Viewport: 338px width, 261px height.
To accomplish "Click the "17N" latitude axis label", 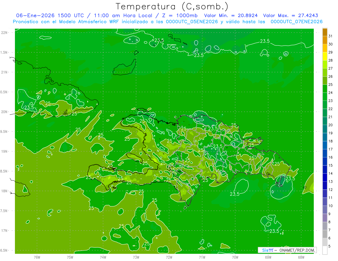I will click(5, 231).
